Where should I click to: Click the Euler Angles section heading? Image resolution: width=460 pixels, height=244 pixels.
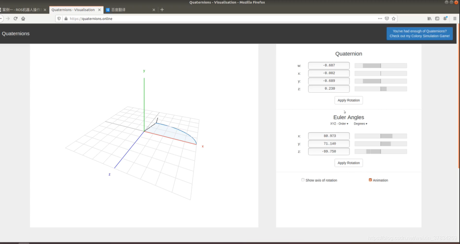pyautogui.click(x=349, y=117)
